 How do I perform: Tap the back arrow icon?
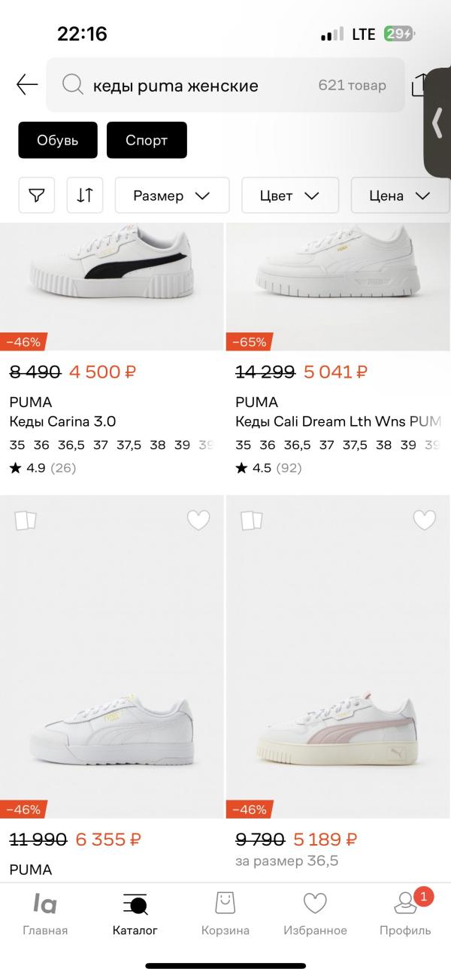pos(27,85)
